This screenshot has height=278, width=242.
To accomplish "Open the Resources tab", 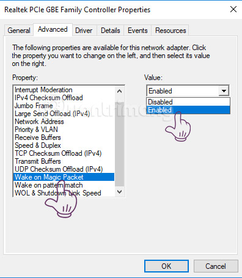I will [x=170, y=31].
